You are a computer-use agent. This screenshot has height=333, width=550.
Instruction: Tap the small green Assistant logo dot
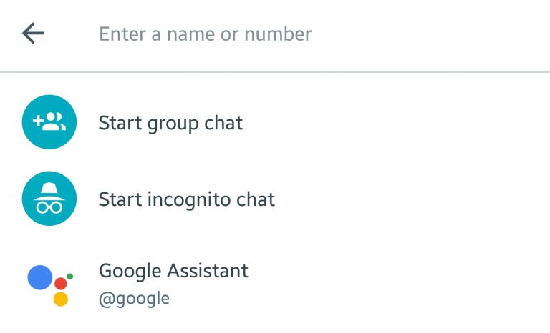(69, 276)
